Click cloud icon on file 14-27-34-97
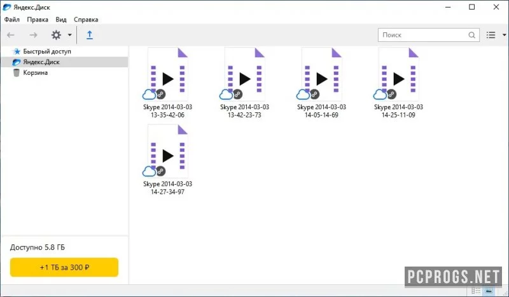This screenshot has height=297, width=509. click(x=149, y=171)
